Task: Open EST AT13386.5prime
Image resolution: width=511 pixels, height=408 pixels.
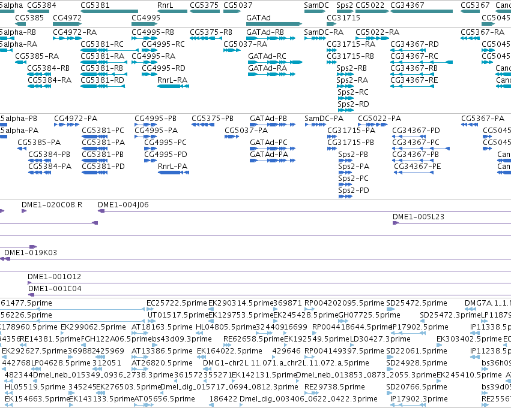Action: tap(162, 352)
